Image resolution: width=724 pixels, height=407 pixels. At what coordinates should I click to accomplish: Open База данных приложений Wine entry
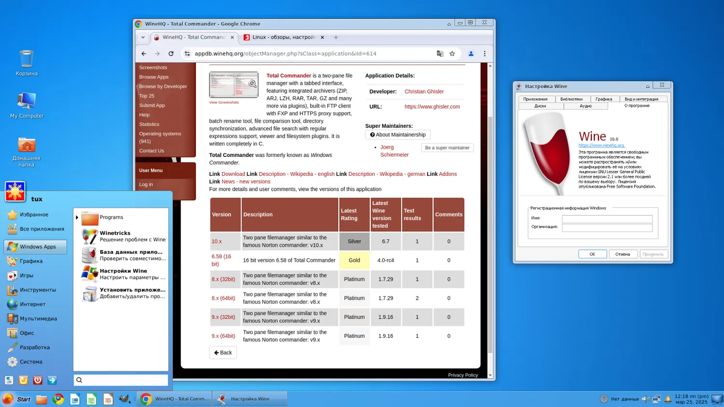124,255
